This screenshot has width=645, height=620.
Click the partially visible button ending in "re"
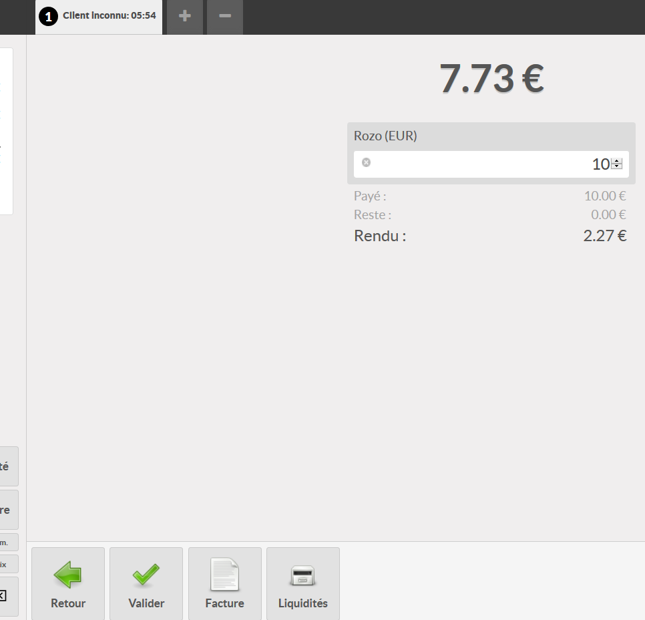click(x=8, y=510)
